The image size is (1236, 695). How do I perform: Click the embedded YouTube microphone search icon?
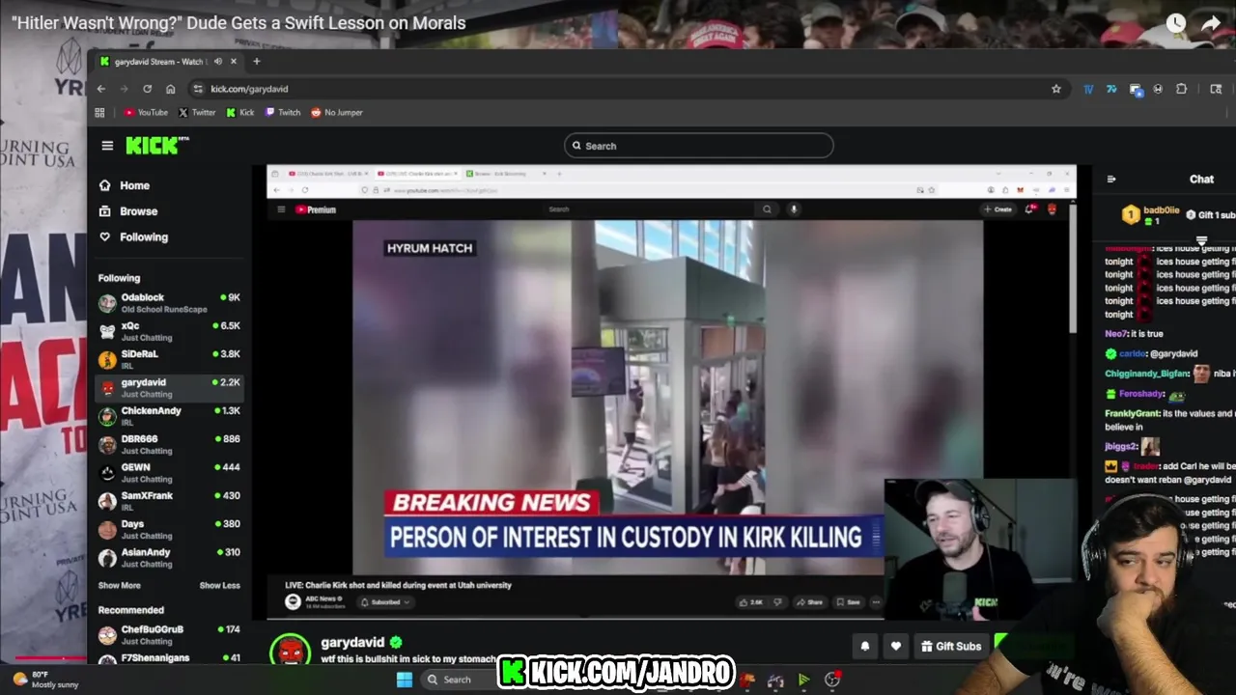(794, 209)
